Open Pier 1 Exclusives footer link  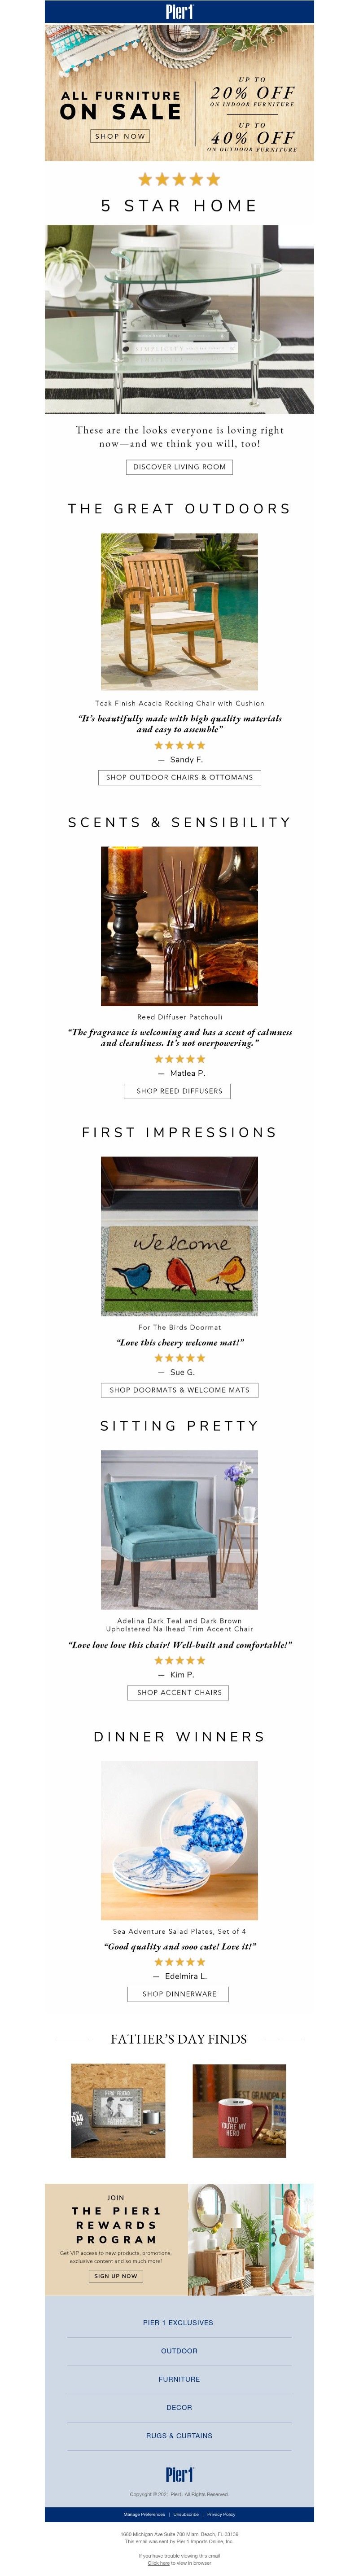pos(179,2322)
